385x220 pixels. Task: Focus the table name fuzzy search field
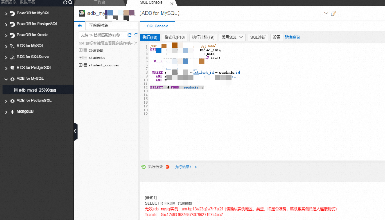(102, 35)
